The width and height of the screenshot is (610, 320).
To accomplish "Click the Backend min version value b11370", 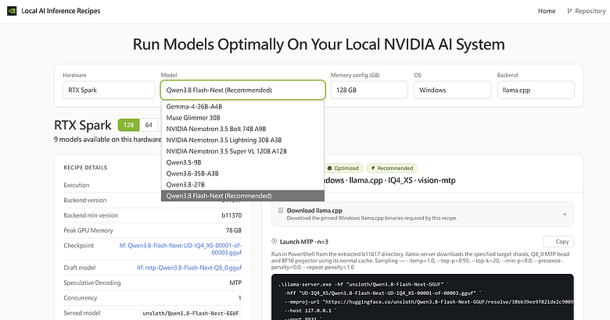I will (x=231, y=215).
